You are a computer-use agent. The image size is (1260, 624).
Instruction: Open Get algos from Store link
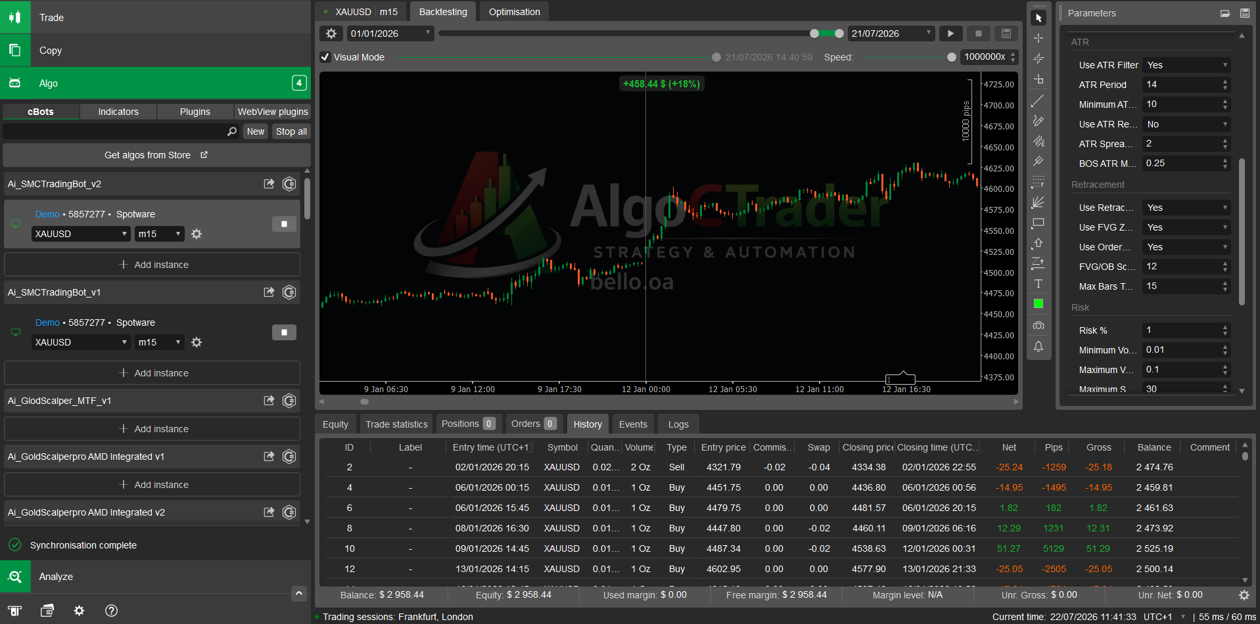click(156, 155)
